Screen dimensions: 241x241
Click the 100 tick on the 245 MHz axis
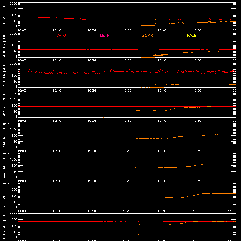(x=14, y=15)
